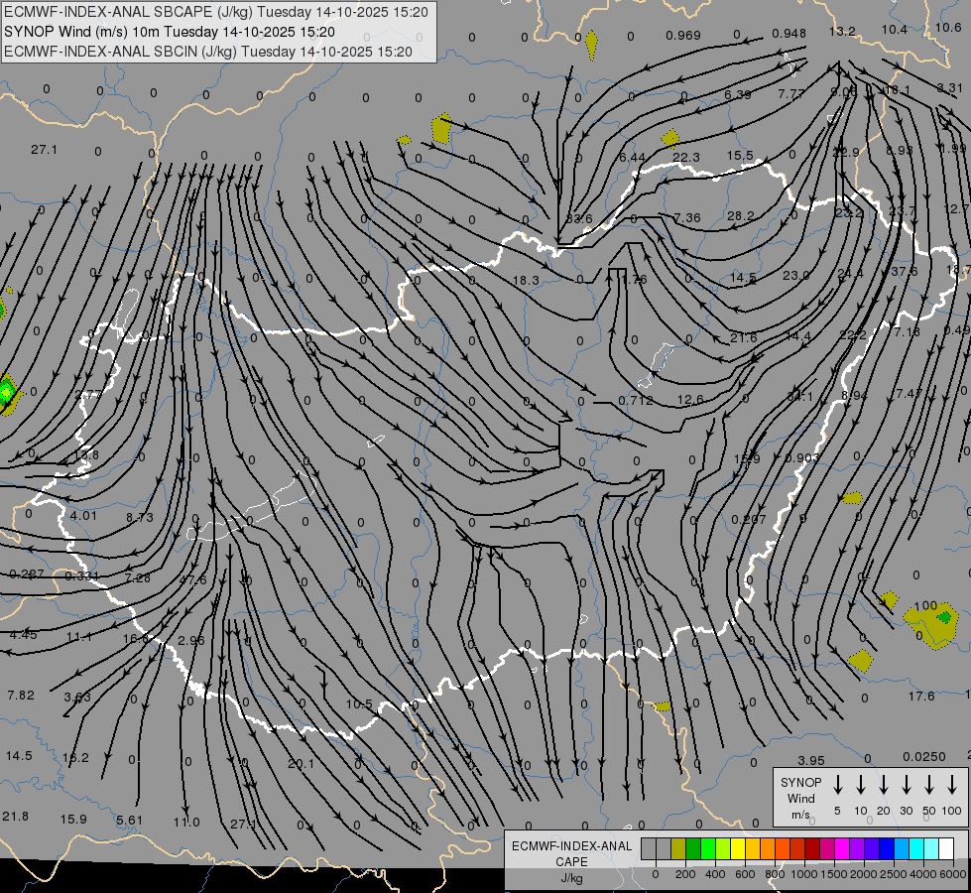Click the 5 m/s wind arrow in legend
This screenshot has height=893, width=971.
pos(838,785)
